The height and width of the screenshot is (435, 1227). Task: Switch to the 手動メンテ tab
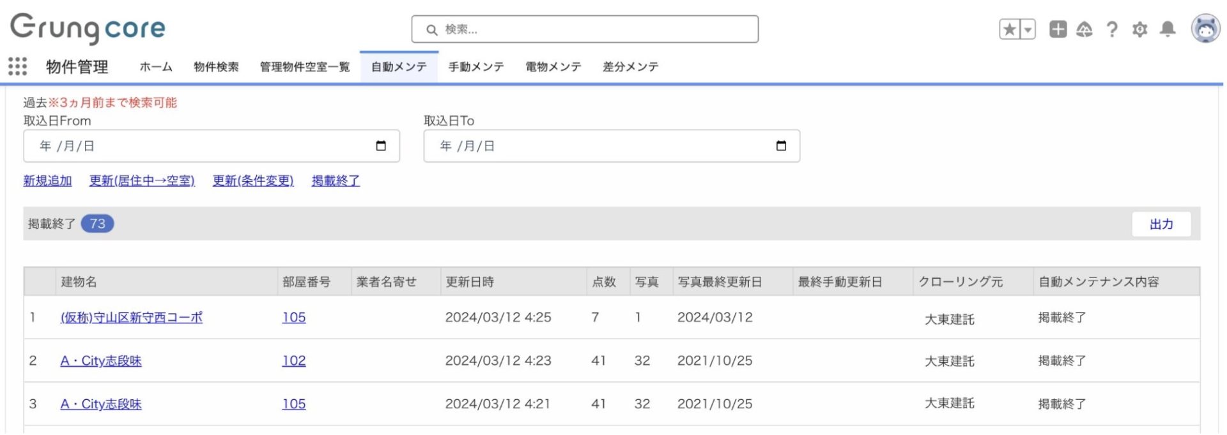click(x=476, y=67)
